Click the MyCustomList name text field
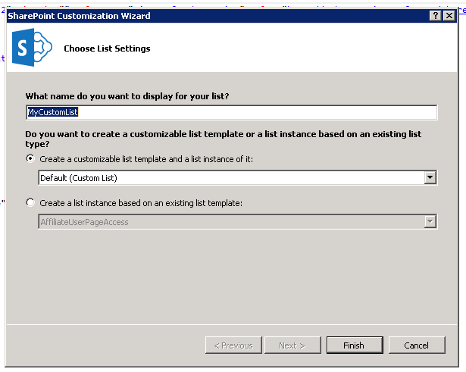This screenshot has width=466, height=372. [231, 112]
